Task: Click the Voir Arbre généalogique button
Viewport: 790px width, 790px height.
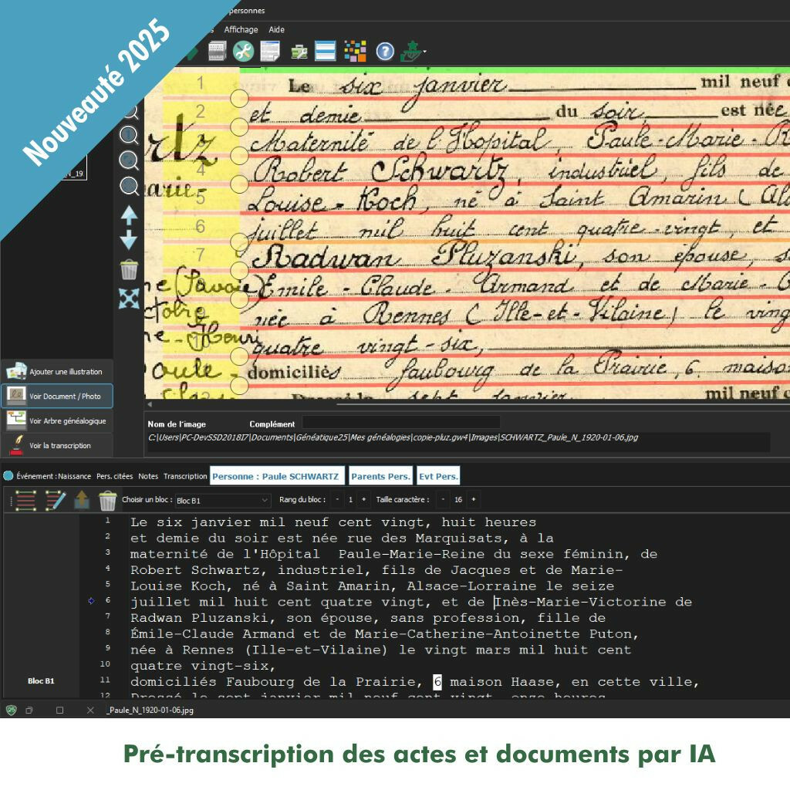Action: (57, 421)
